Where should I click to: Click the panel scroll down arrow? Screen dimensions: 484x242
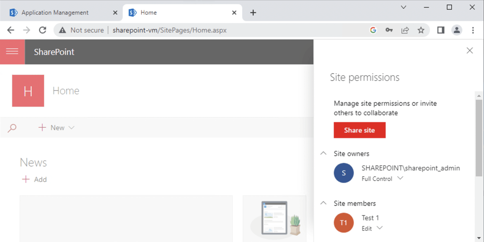pyautogui.click(x=479, y=238)
